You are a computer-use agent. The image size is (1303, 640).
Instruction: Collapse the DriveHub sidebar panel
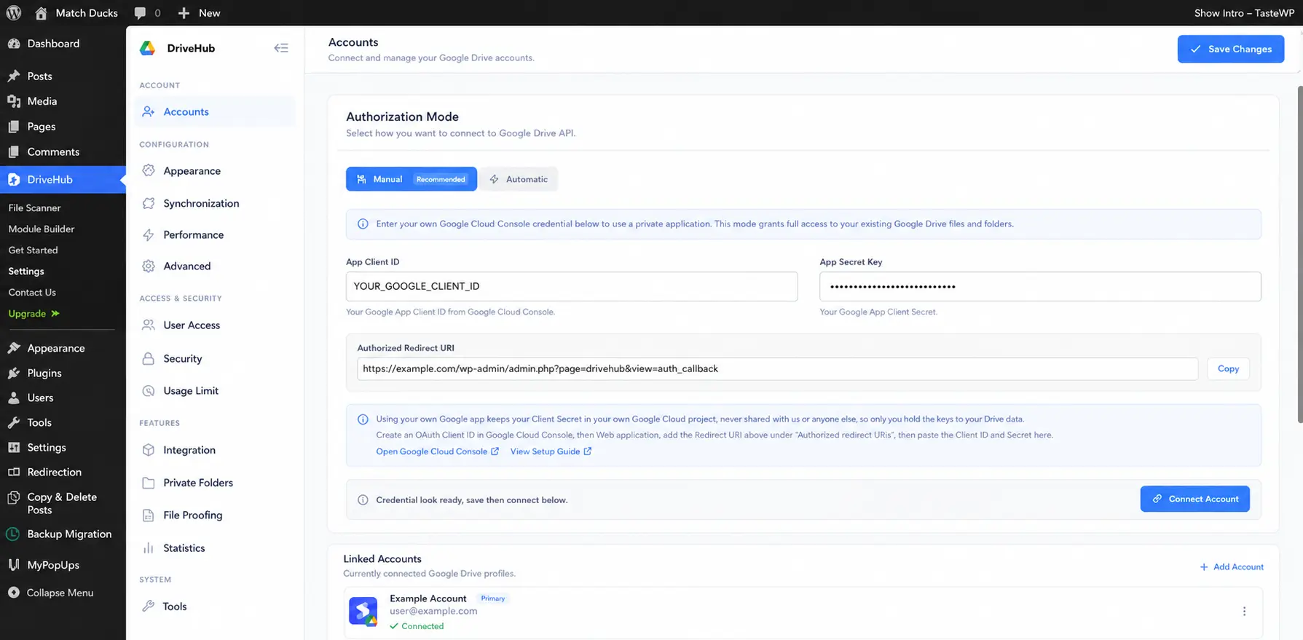(x=281, y=48)
